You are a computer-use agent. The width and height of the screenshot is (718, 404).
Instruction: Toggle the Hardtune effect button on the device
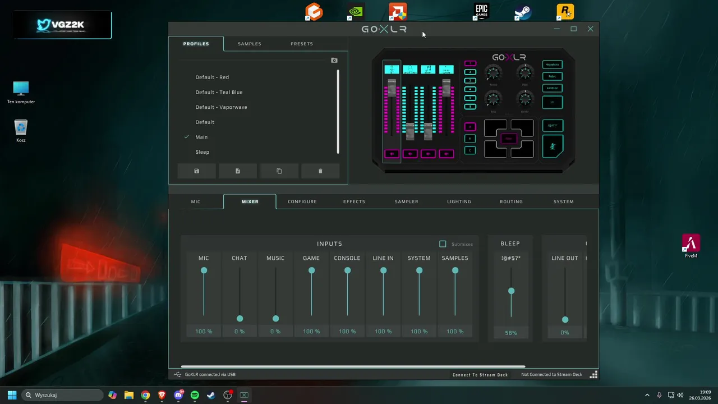[x=553, y=88]
